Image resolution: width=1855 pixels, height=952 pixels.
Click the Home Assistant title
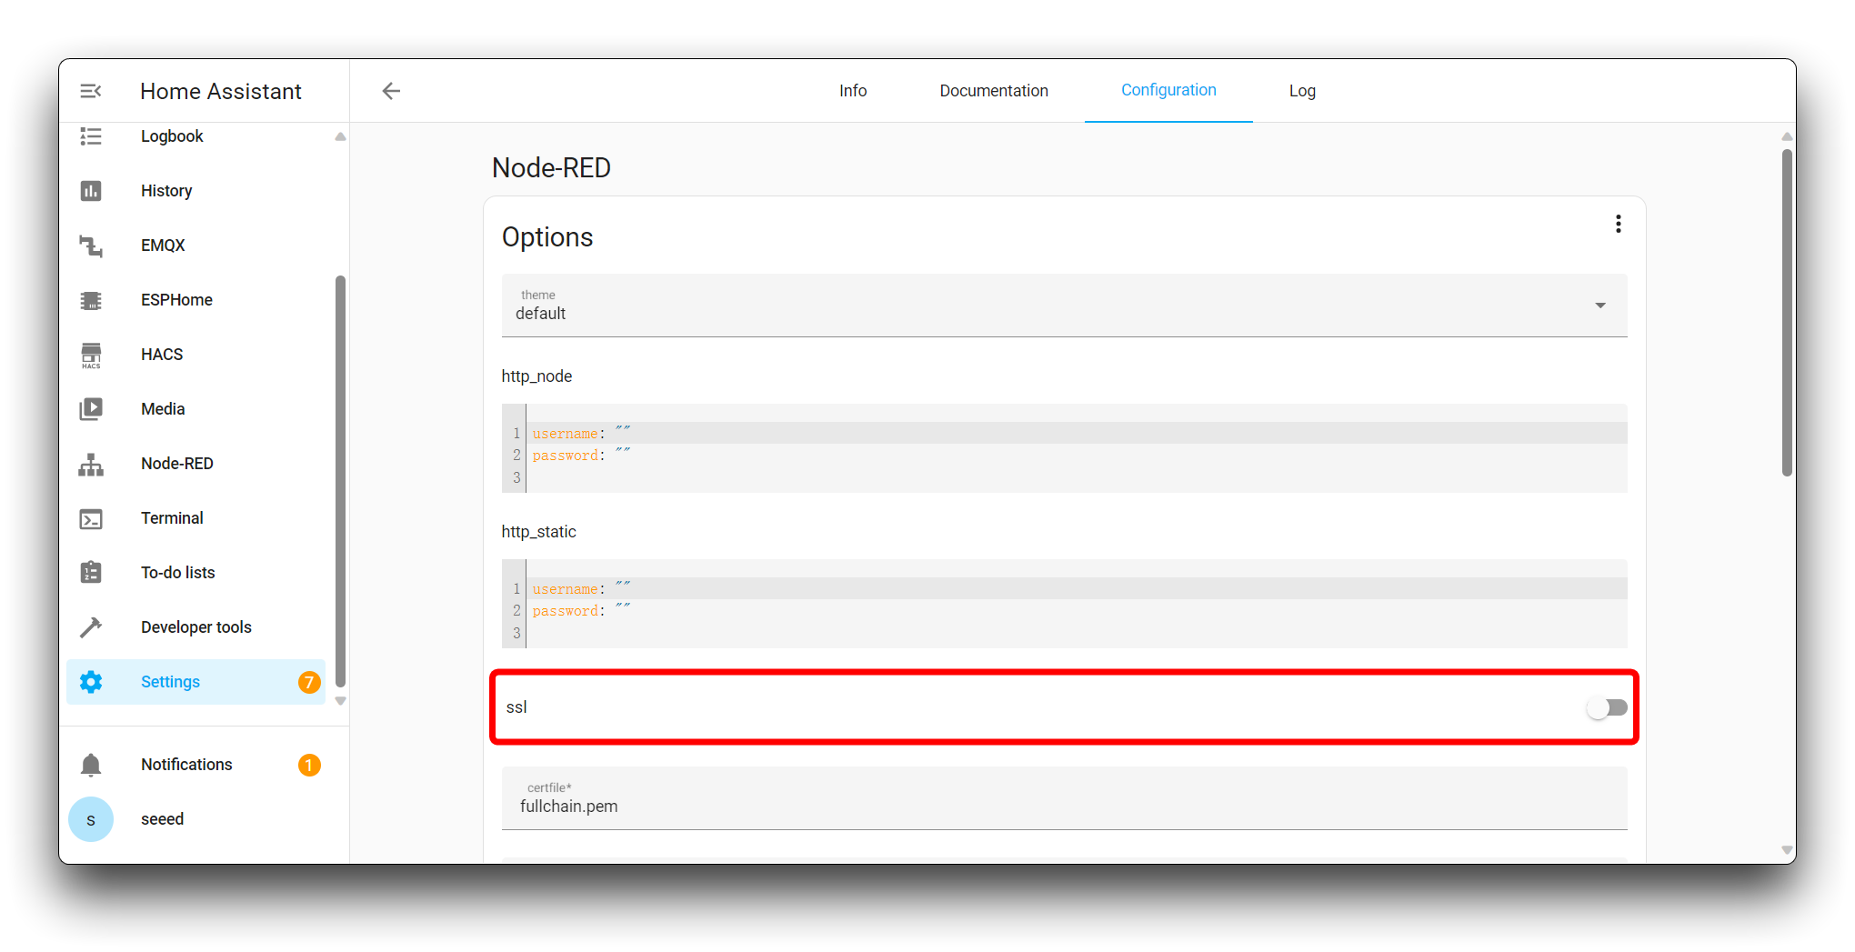(221, 91)
